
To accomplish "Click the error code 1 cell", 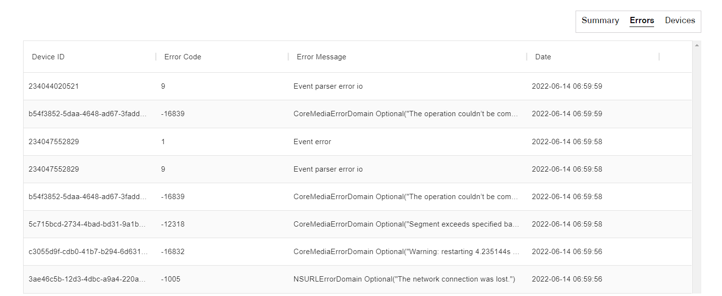I will (163, 142).
